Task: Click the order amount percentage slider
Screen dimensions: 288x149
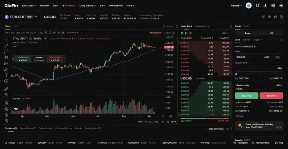Action: point(259,74)
